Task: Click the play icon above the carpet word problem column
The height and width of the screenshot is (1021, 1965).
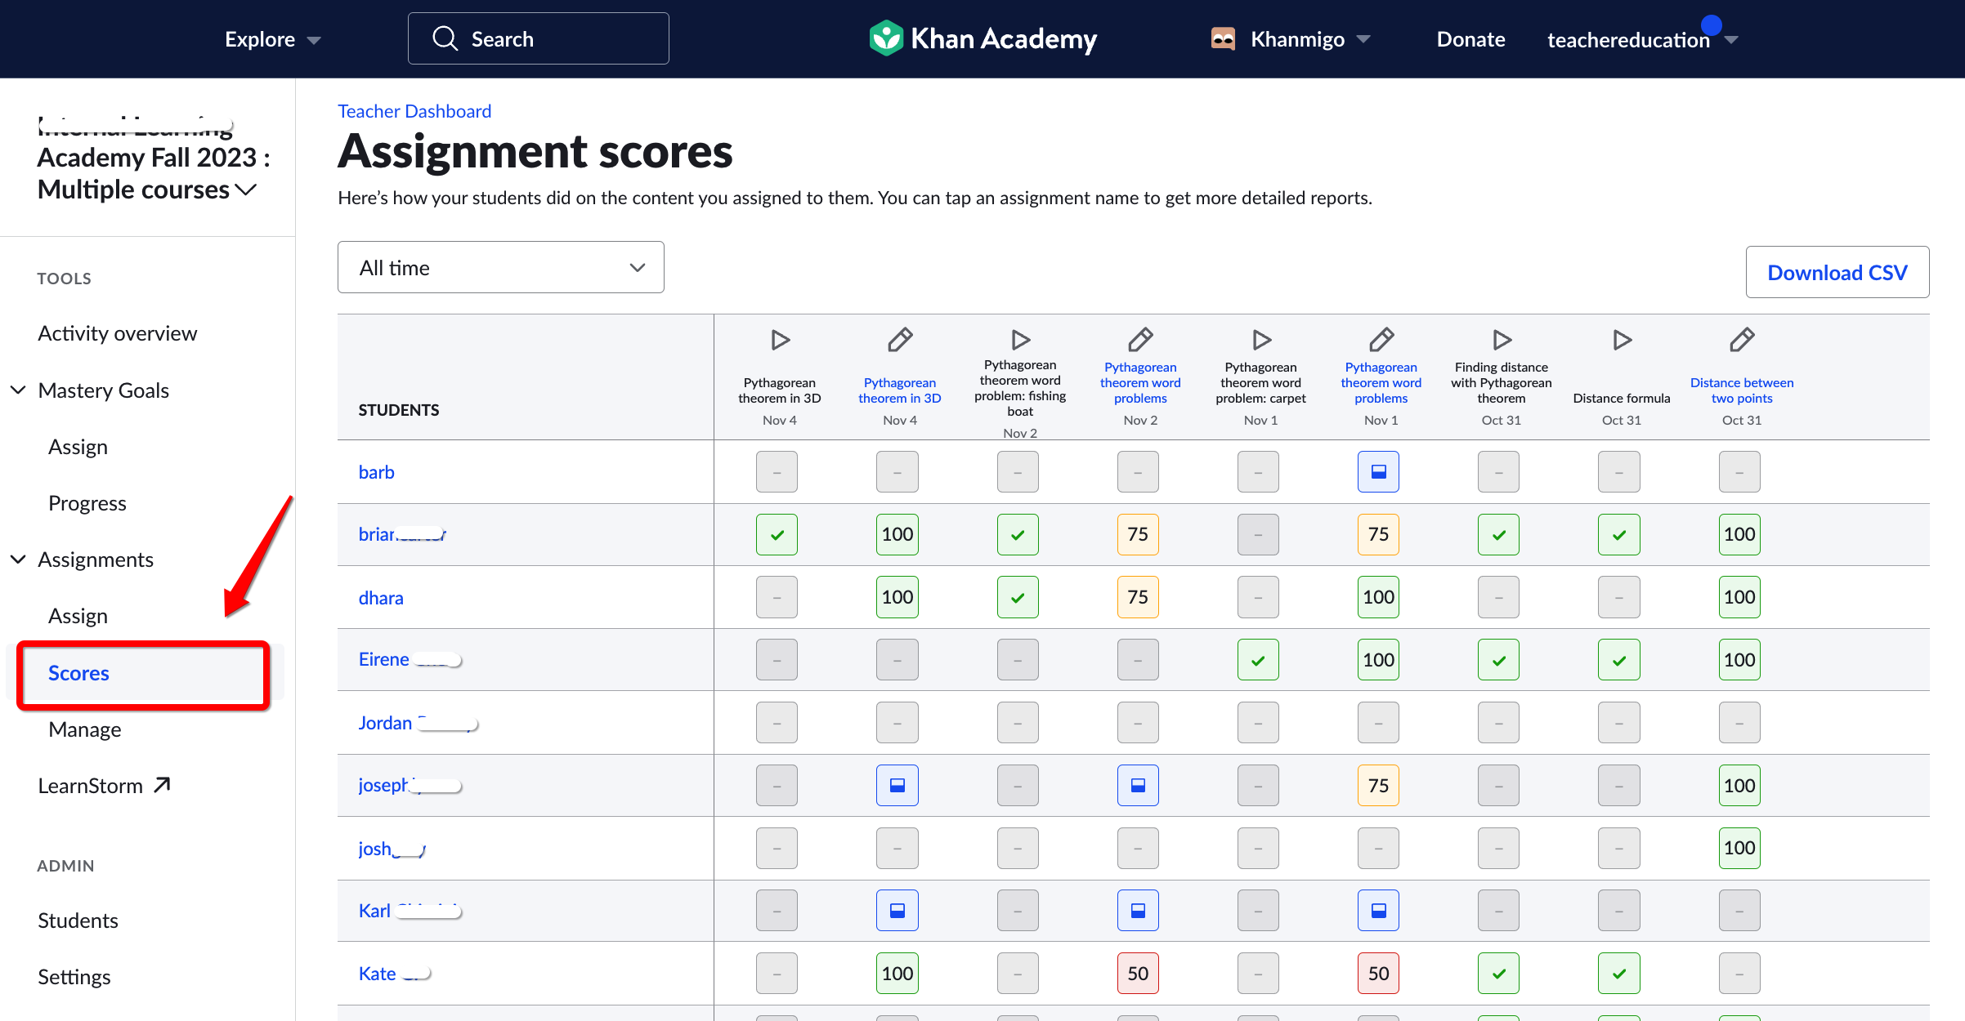Action: tap(1260, 339)
